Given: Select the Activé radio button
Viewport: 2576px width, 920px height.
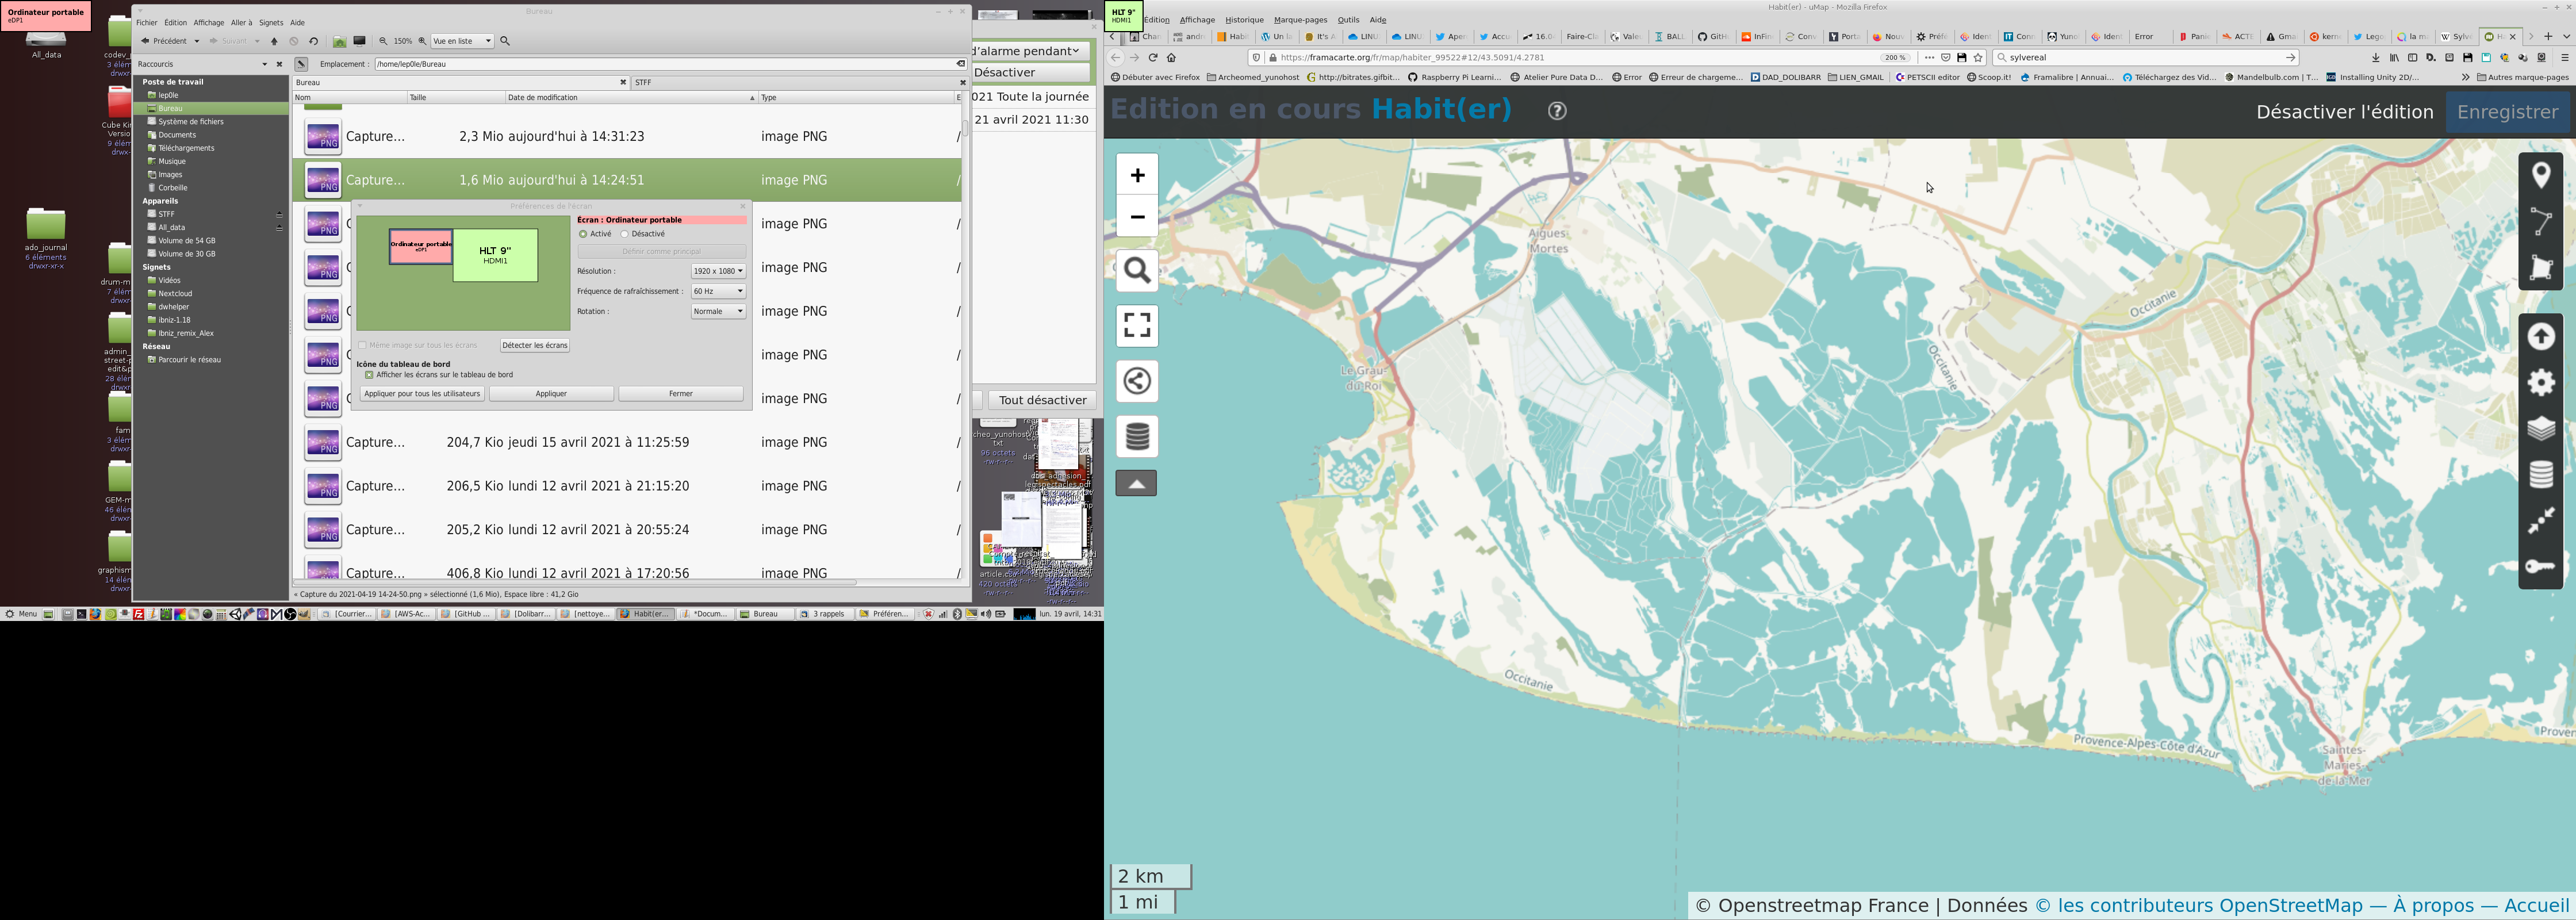Looking at the screenshot, I should (583, 234).
